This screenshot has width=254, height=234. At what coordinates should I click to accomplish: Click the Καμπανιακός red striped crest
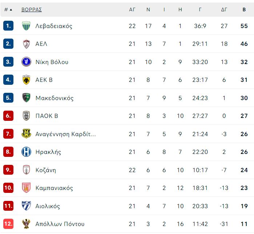tap(26, 188)
